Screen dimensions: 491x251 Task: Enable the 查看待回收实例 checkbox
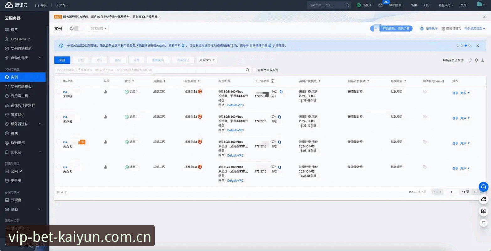pyautogui.click(x=255, y=70)
